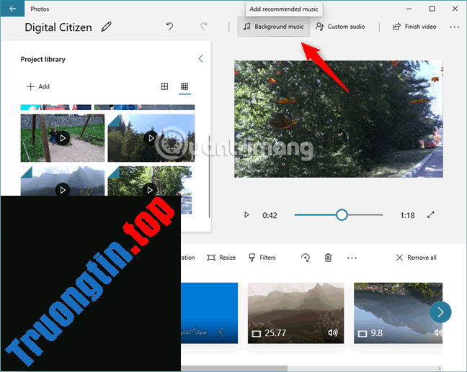Maximize the Photos window
The image size is (467, 372).
[x=432, y=9]
